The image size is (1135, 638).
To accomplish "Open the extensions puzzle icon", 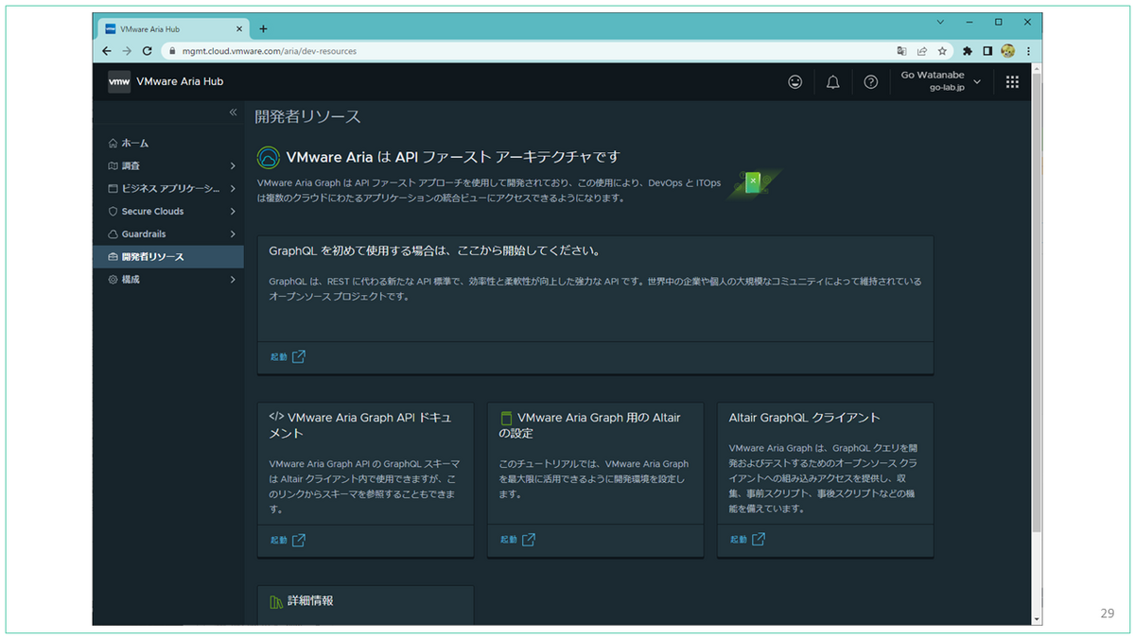I will coord(968,51).
